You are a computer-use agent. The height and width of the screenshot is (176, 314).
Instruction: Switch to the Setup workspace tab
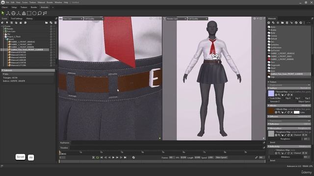[14, 7]
